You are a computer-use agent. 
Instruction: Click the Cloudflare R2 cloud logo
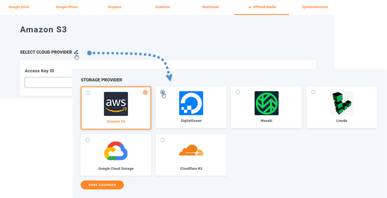coord(191,150)
